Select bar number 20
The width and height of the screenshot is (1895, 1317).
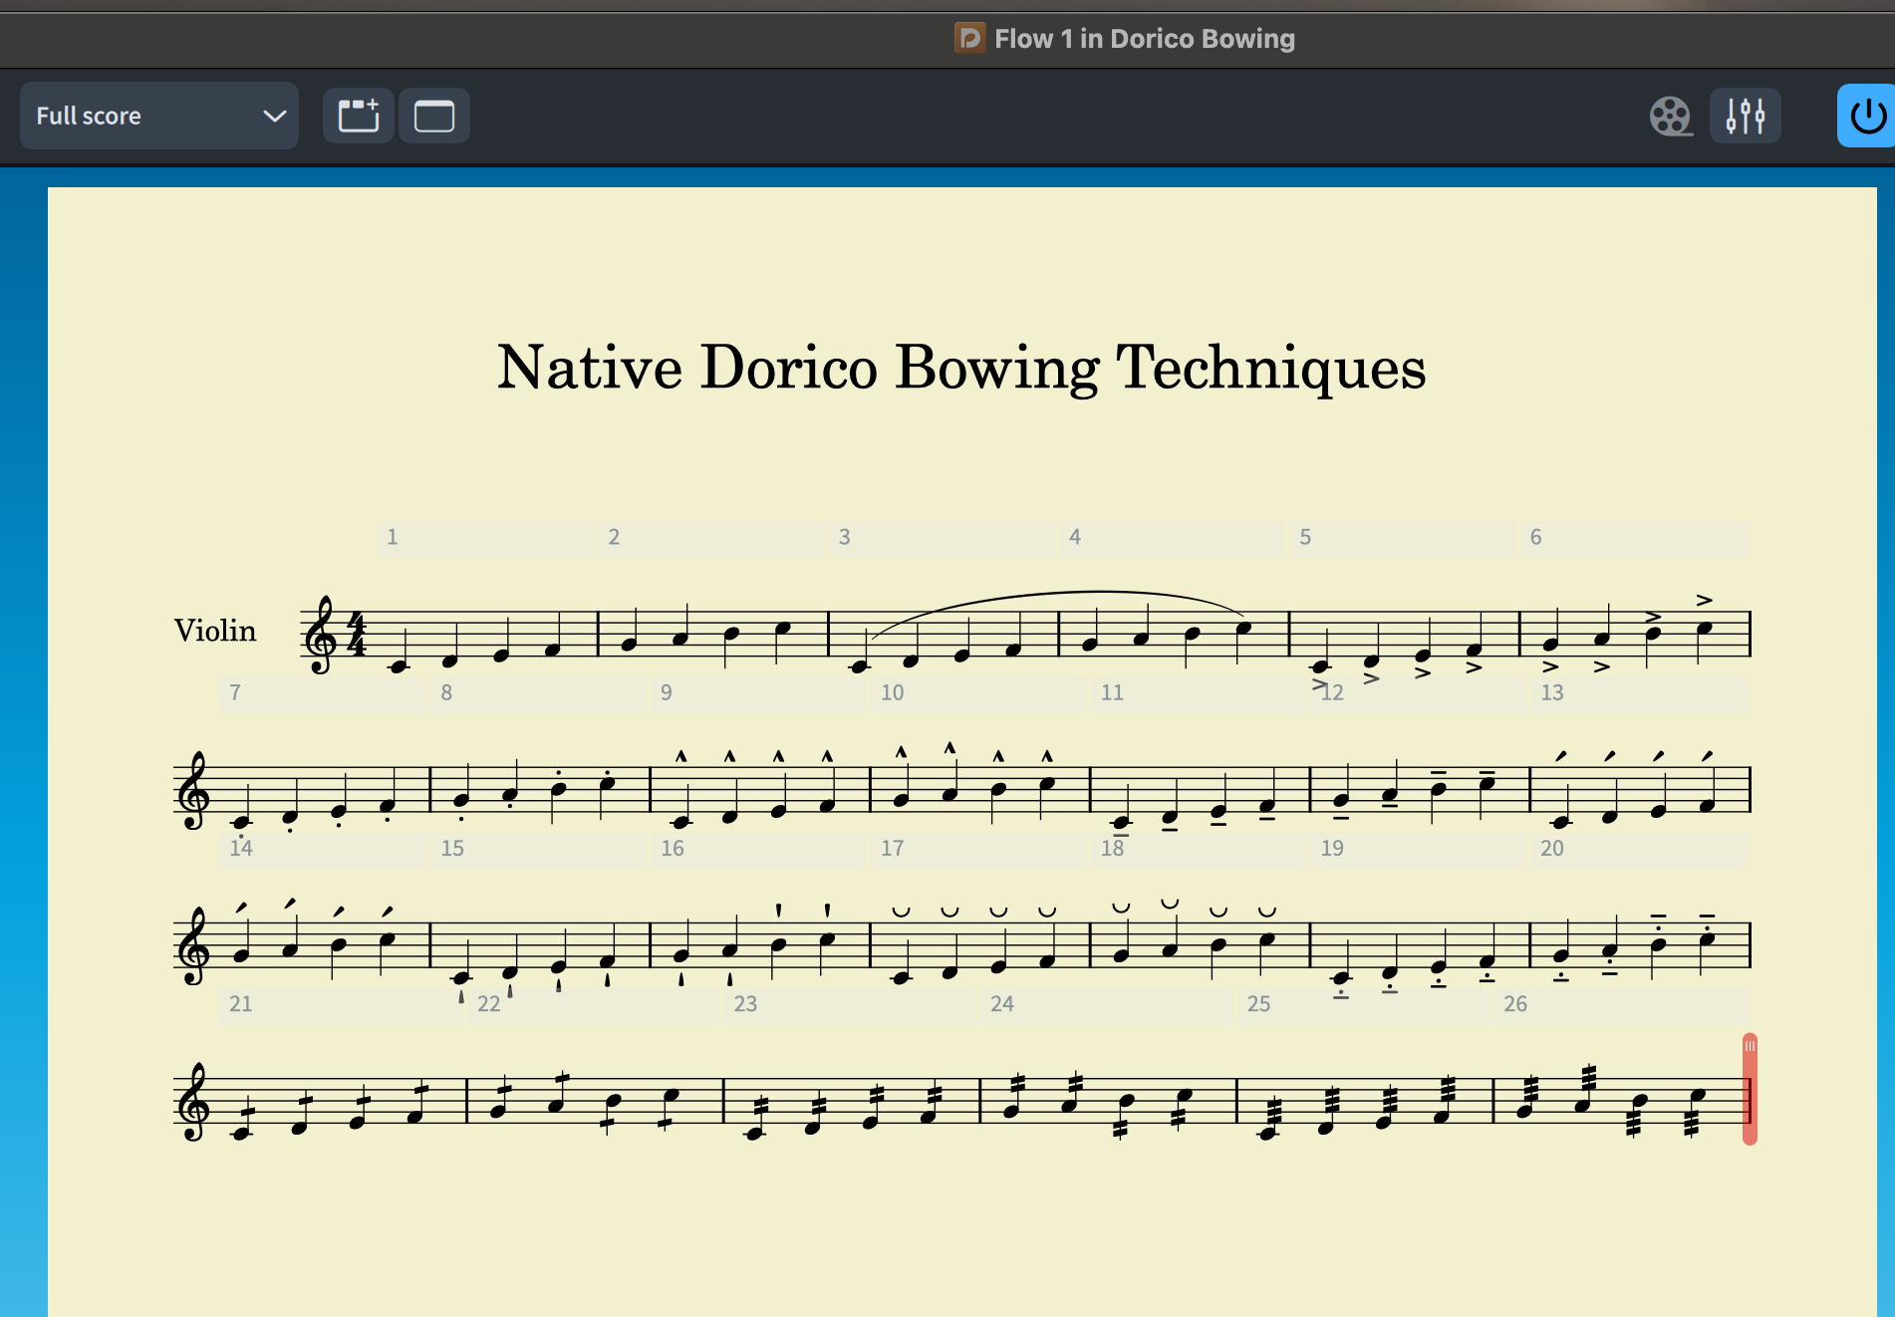(1552, 848)
